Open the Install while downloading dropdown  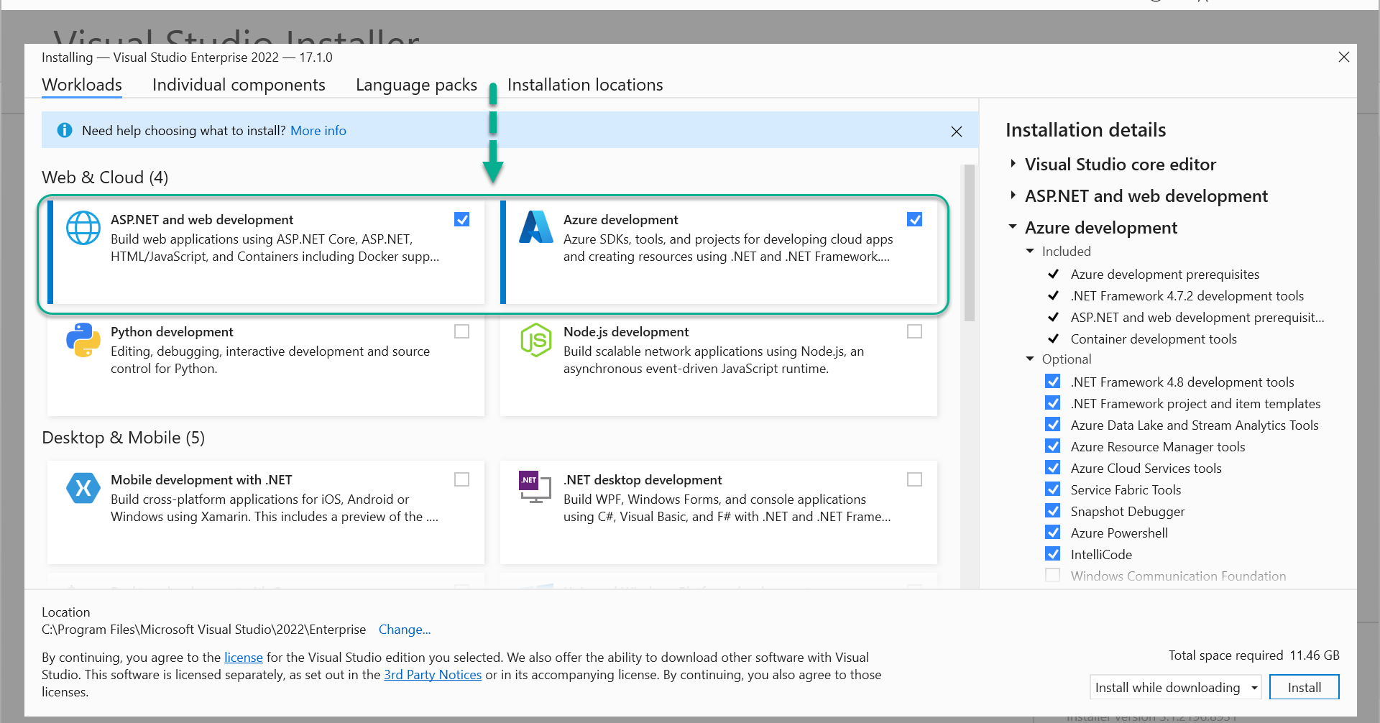tap(1175, 687)
